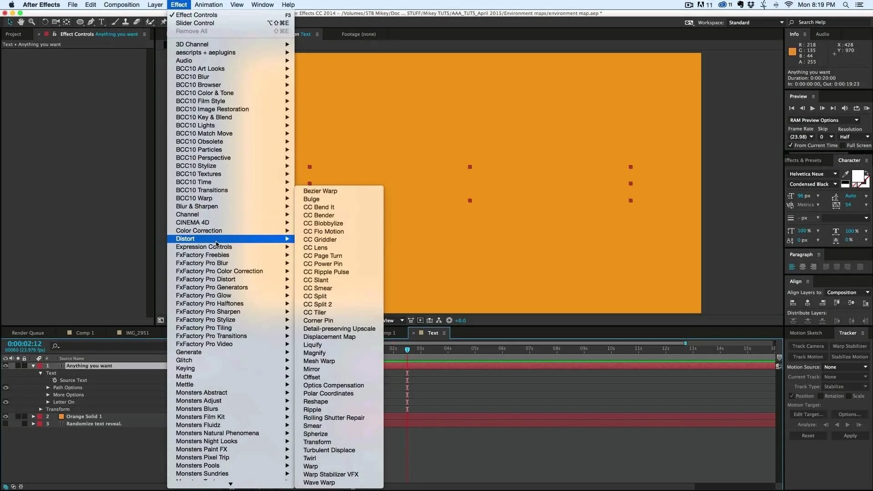Toggle From Current Time checkbox
The image size is (873, 491).
[x=791, y=145]
